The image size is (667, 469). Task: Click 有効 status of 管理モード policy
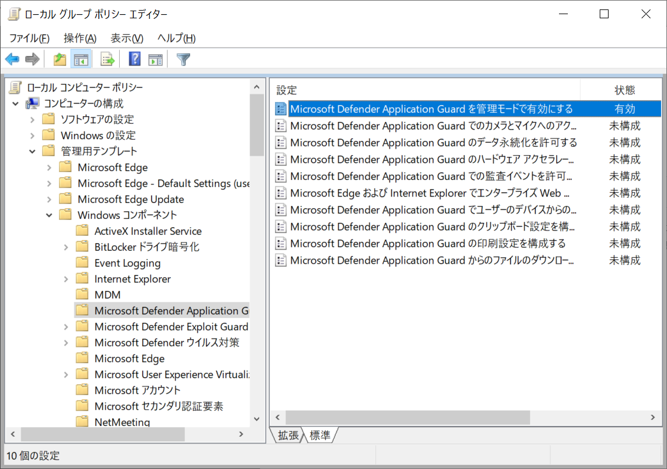[625, 109]
